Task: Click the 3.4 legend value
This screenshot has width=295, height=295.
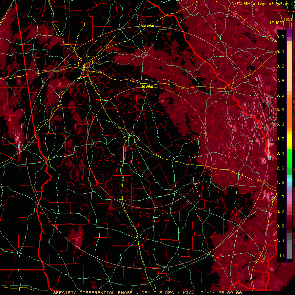Action: tap(280, 153)
